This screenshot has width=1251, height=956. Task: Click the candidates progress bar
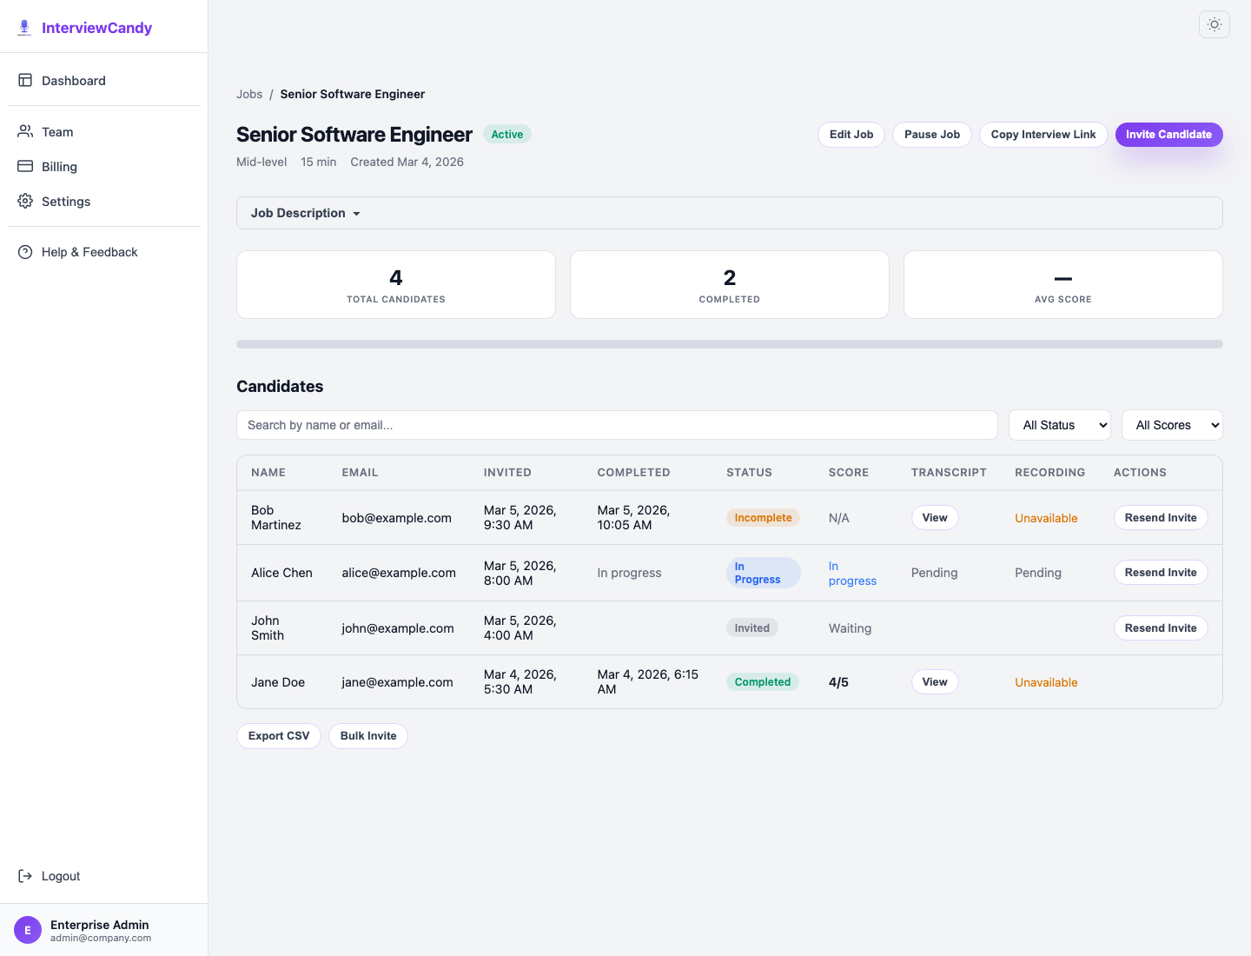730,344
